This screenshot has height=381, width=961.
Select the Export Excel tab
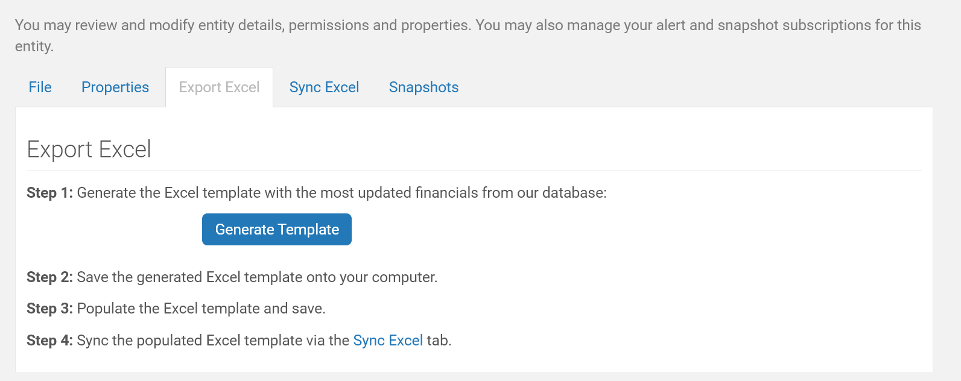pyautogui.click(x=219, y=87)
